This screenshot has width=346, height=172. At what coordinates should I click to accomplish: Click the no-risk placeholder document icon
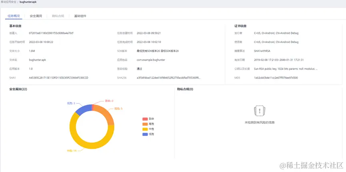coord(260,111)
